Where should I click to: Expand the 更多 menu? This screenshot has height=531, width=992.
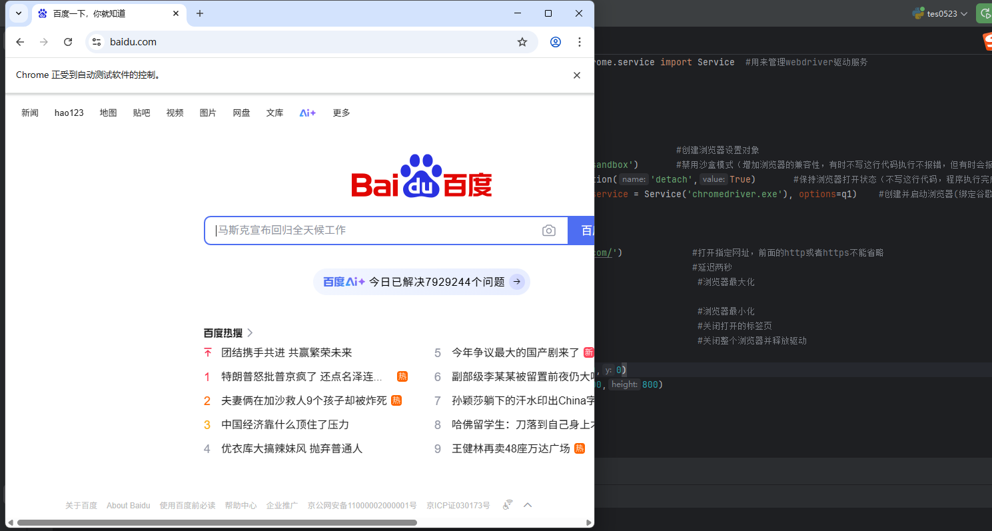tap(342, 113)
